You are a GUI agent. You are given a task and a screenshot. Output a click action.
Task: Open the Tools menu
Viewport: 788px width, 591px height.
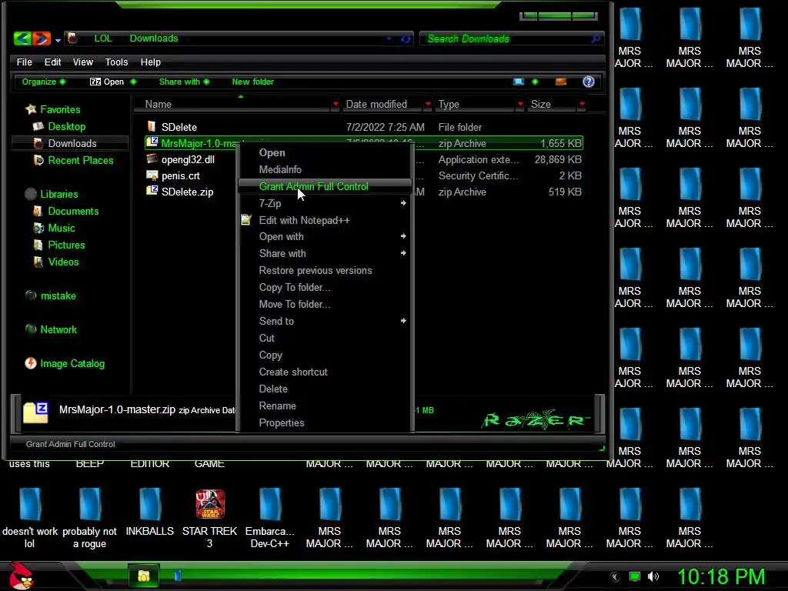click(x=117, y=62)
